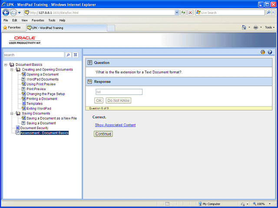Open the recent pages dropdown arrow
This screenshot has width=278, height=208.
tap(20, 13)
